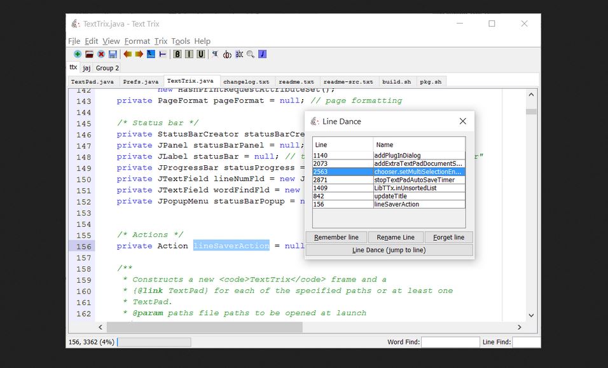Click the orange left arrow toolbar icon

click(x=128, y=54)
